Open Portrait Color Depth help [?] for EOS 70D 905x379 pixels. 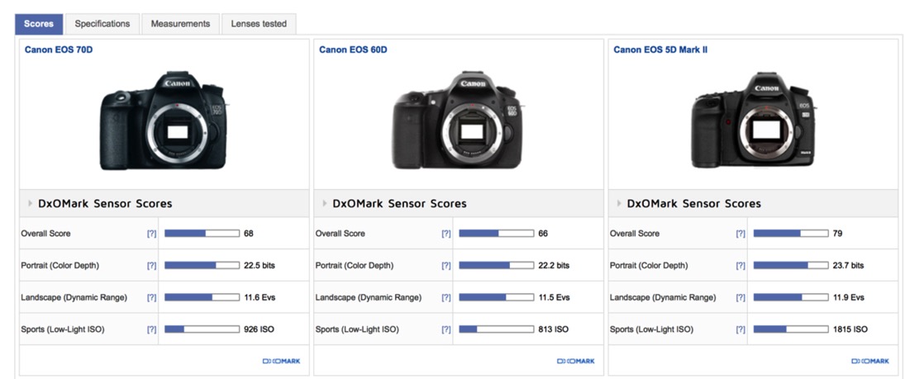click(x=151, y=265)
